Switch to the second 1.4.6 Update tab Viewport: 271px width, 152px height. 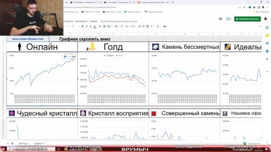tap(119, 3)
